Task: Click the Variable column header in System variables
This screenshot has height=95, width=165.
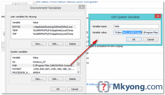Action: coord(21,57)
